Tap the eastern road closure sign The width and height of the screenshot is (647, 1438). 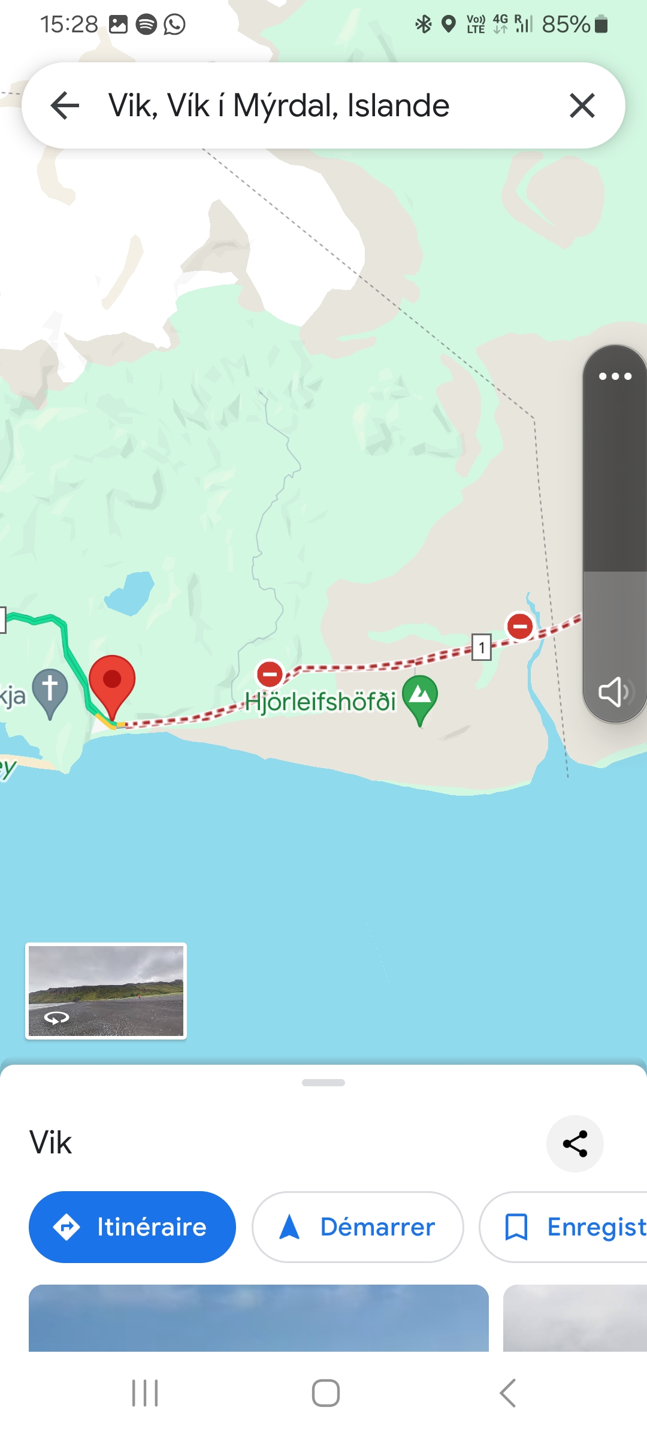pos(520,627)
